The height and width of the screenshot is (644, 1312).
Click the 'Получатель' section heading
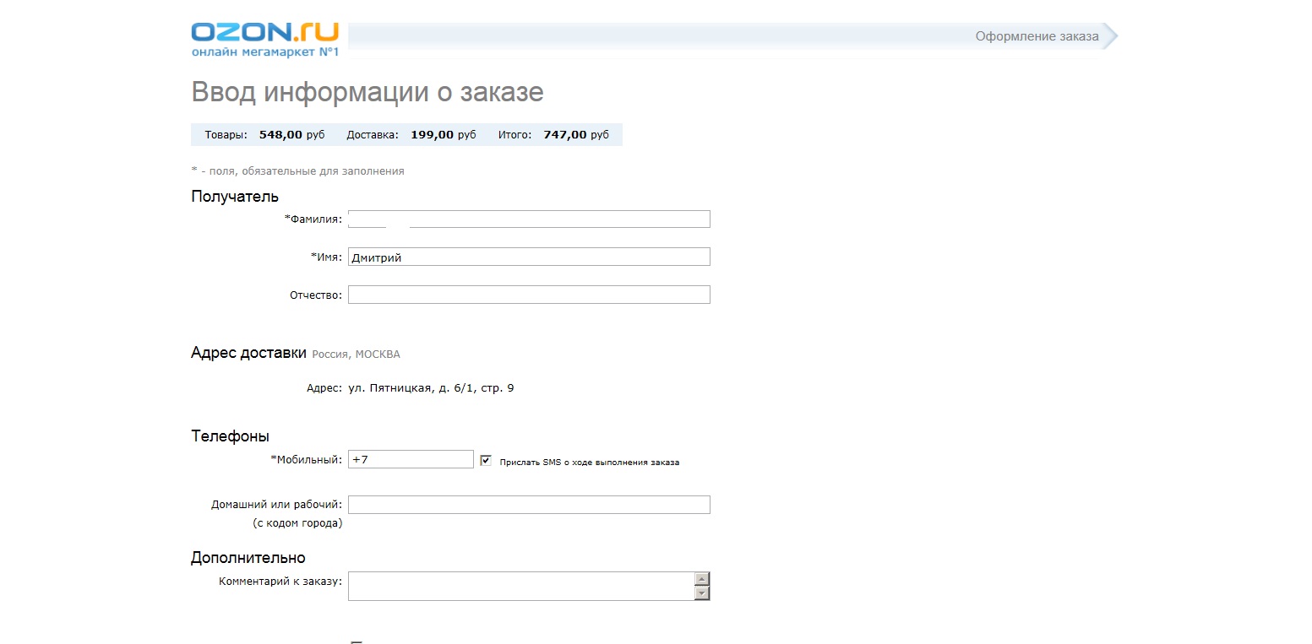point(235,197)
